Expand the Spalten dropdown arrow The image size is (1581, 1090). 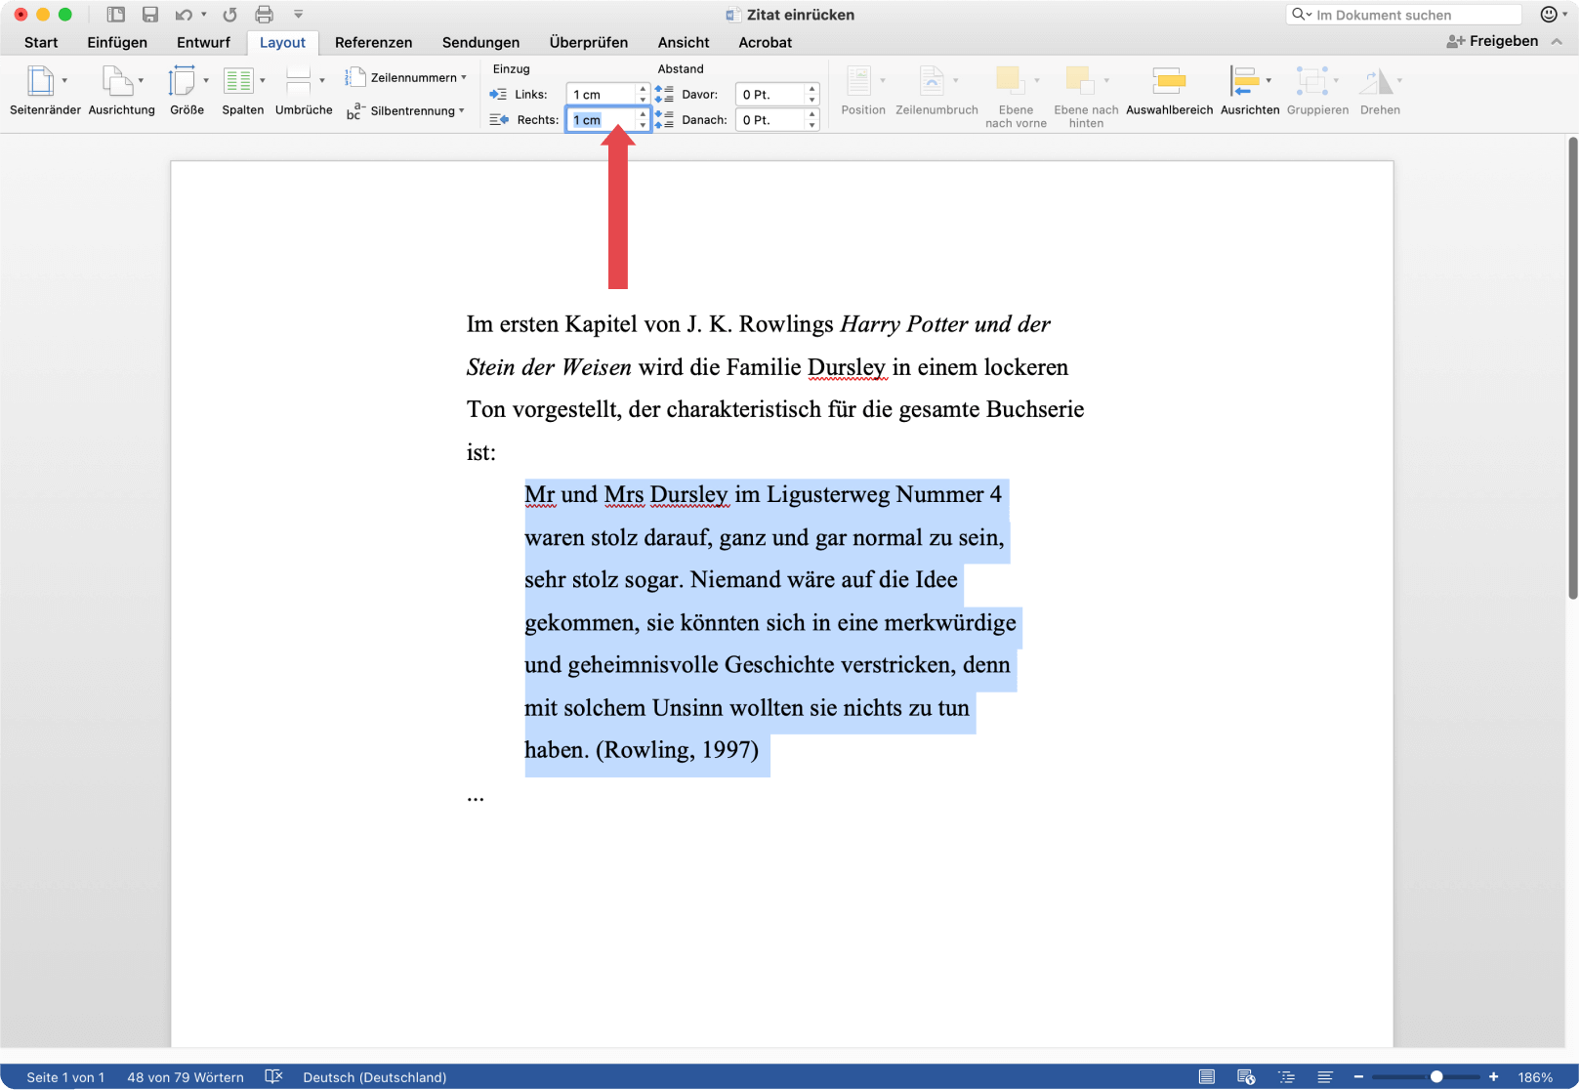(x=263, y=81)
